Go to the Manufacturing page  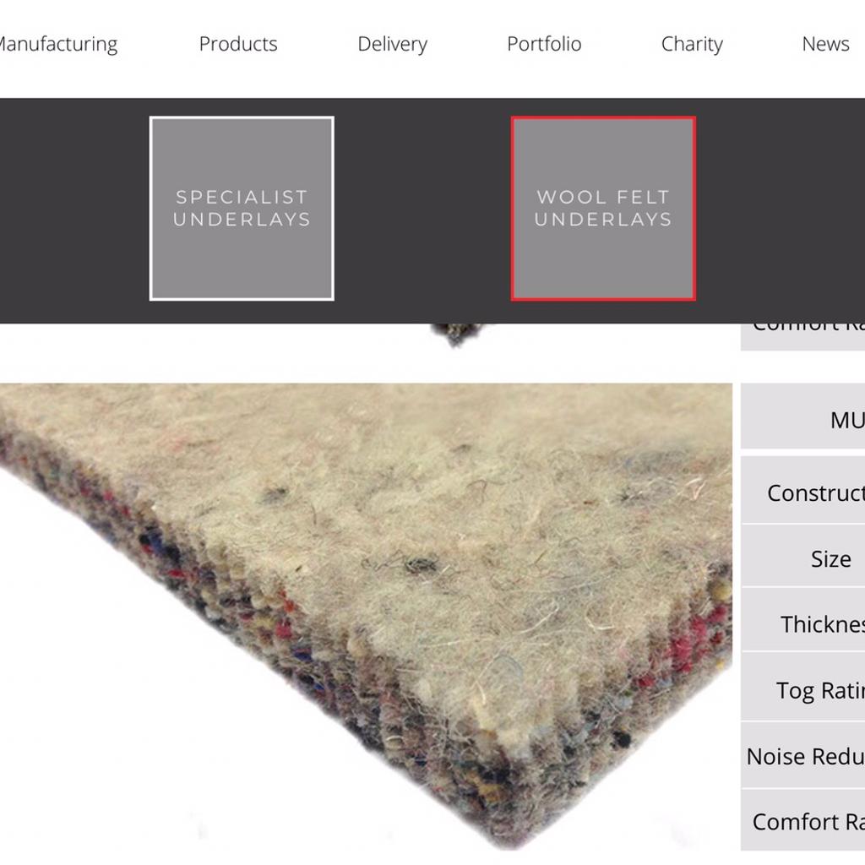pyautogui.click(x=56, y=44)
